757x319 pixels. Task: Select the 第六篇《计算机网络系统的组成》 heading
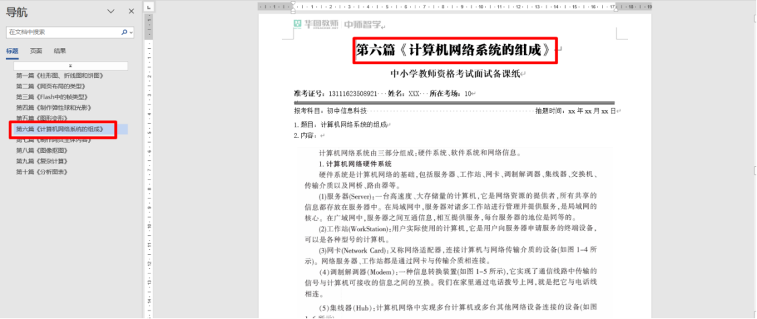(x=60, y=129)
